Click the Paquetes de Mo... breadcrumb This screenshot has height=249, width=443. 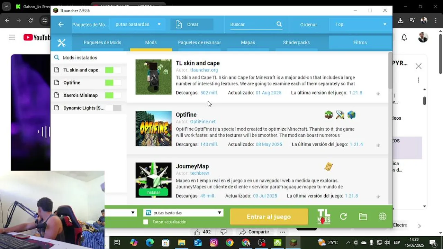click(90, 25)
